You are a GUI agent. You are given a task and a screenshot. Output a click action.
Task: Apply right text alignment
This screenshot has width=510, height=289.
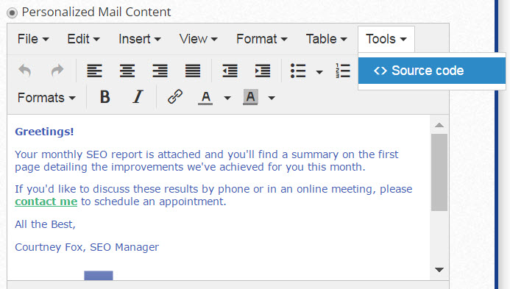point(160,71)
